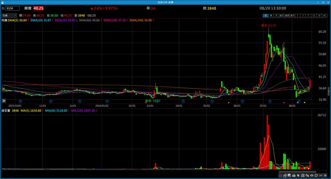Switch to the weekly (週) period tab
This screenshot has width=331, height=179.
coord(271,16)
